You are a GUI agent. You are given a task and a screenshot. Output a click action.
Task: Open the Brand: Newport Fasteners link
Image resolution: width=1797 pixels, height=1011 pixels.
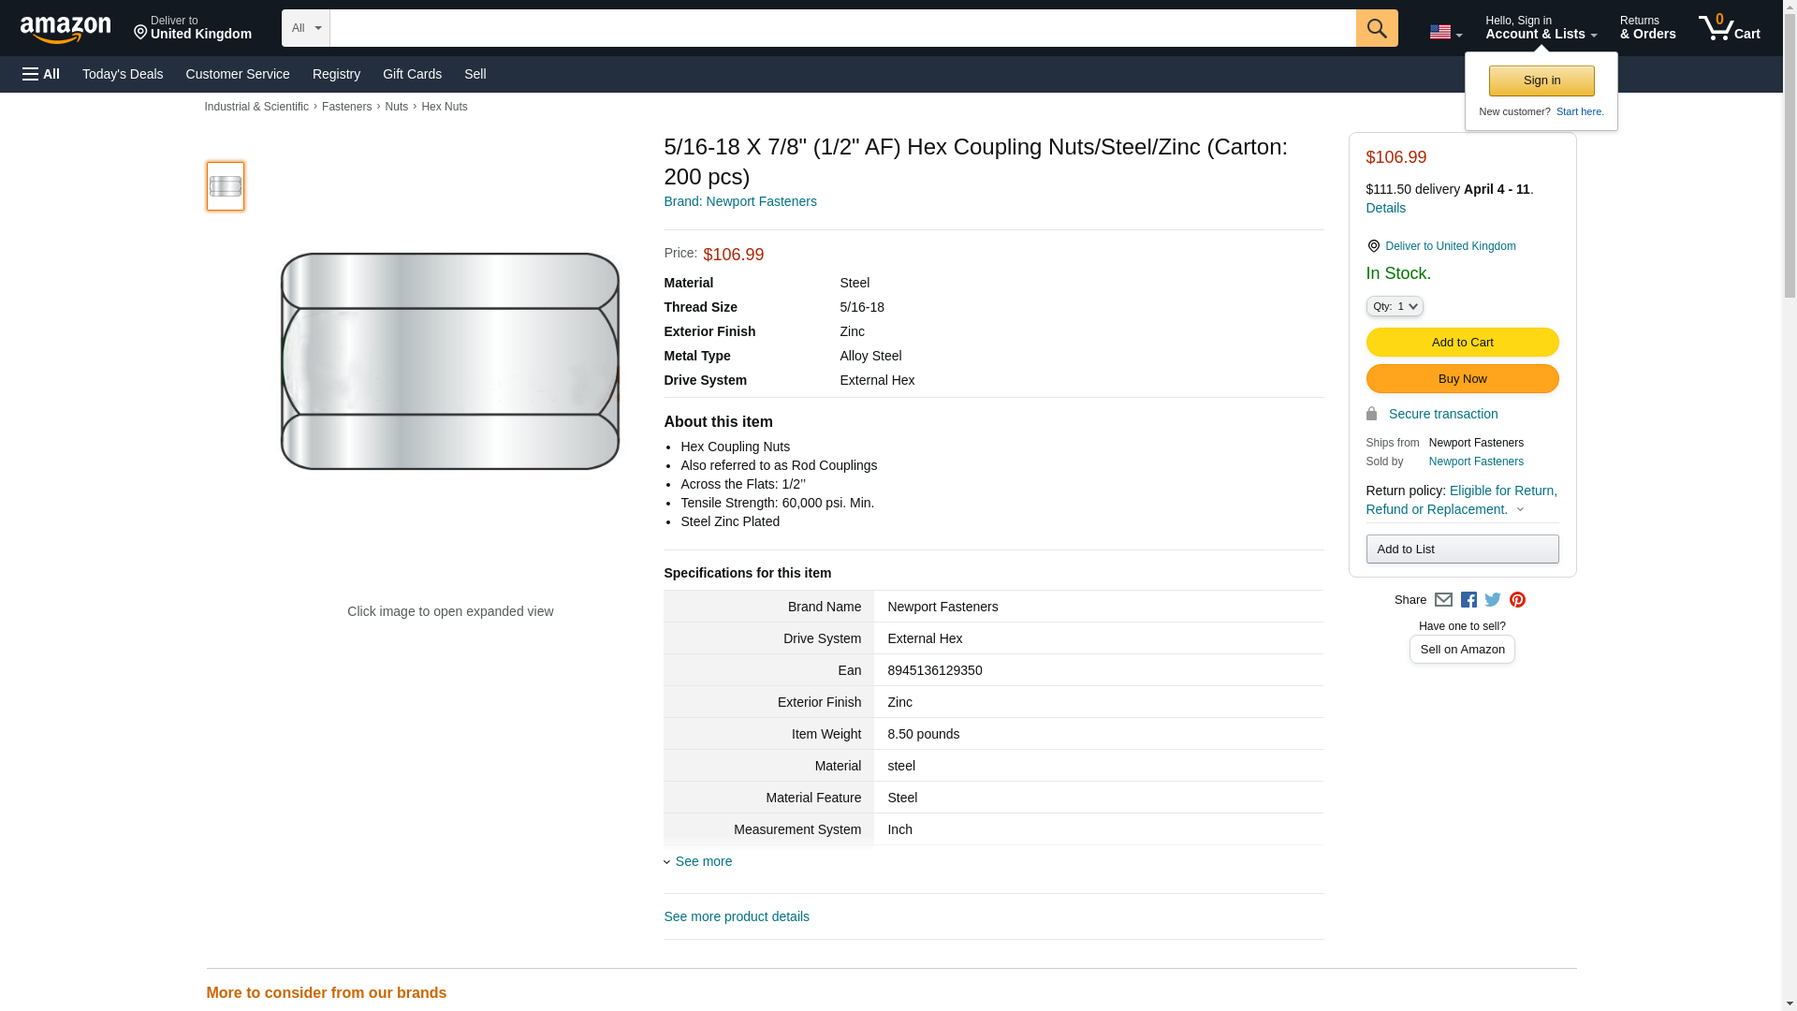739,201
